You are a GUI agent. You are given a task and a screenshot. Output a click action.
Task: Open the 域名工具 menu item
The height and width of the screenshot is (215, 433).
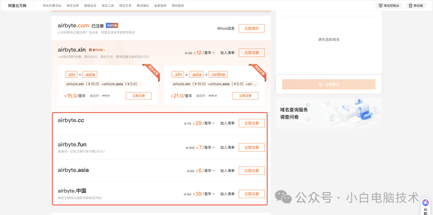[108, 6]
